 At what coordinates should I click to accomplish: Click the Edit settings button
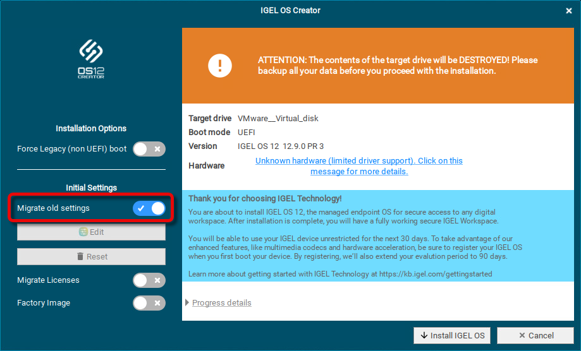(91, 232)
